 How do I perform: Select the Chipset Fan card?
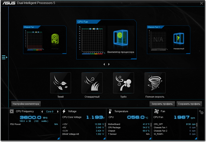pos(45,40)
